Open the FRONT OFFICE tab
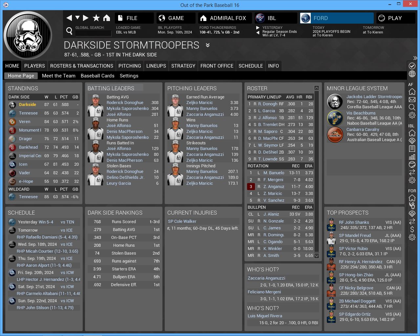This screenshot has height=336, width=420. [217, 66]
